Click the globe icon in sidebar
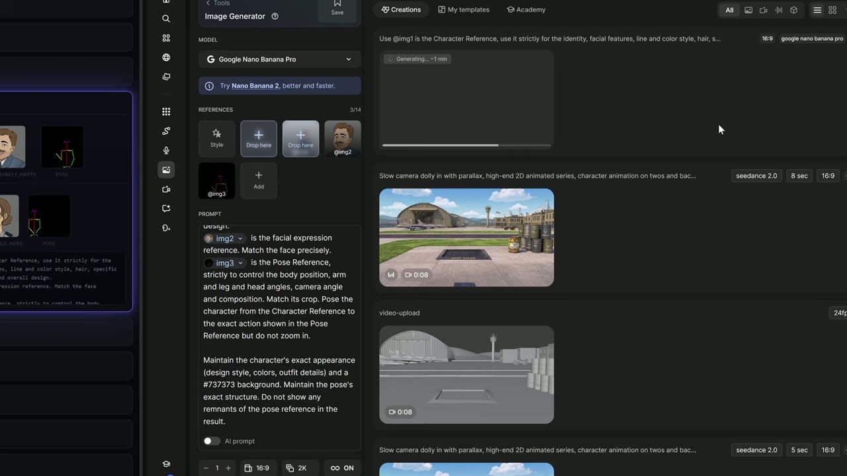847x476 pixels. pos(166,58)
